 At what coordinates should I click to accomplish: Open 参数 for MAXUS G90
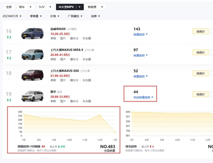click(x=53, y=80)
